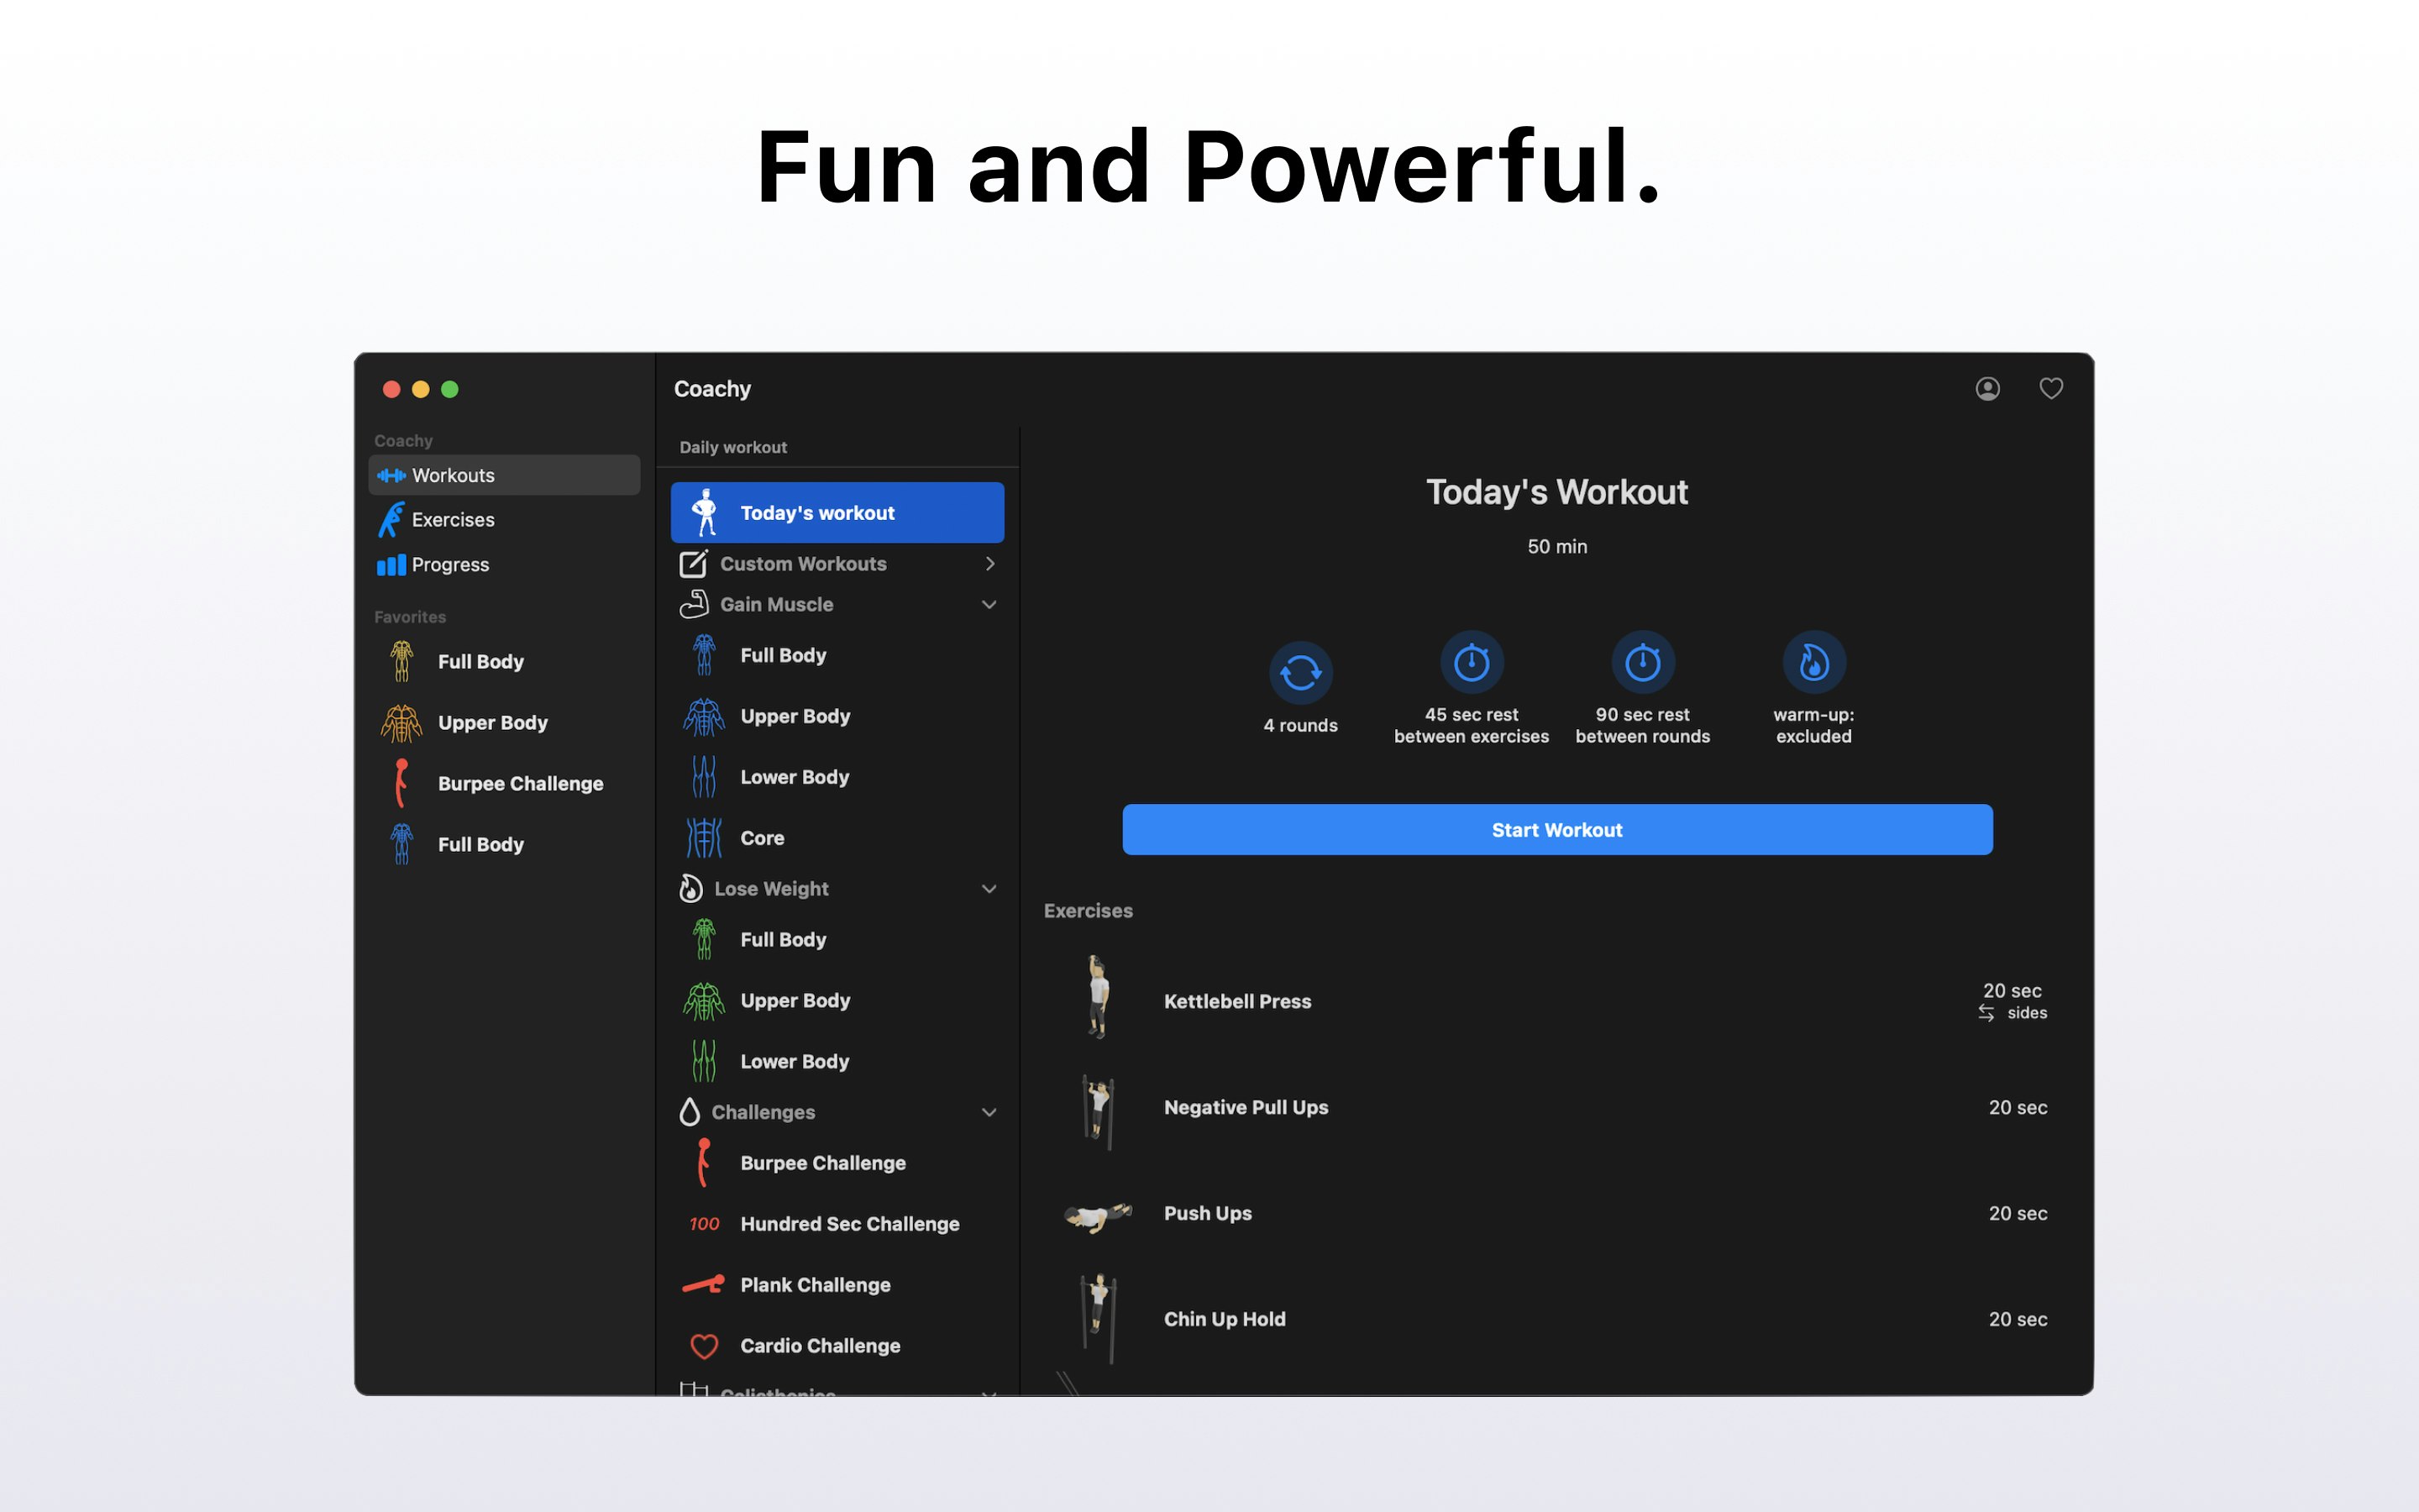
Task: Open the user account icon
Action: 1988,388
